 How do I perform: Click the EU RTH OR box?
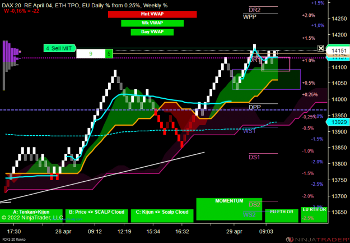click(314, 215)
